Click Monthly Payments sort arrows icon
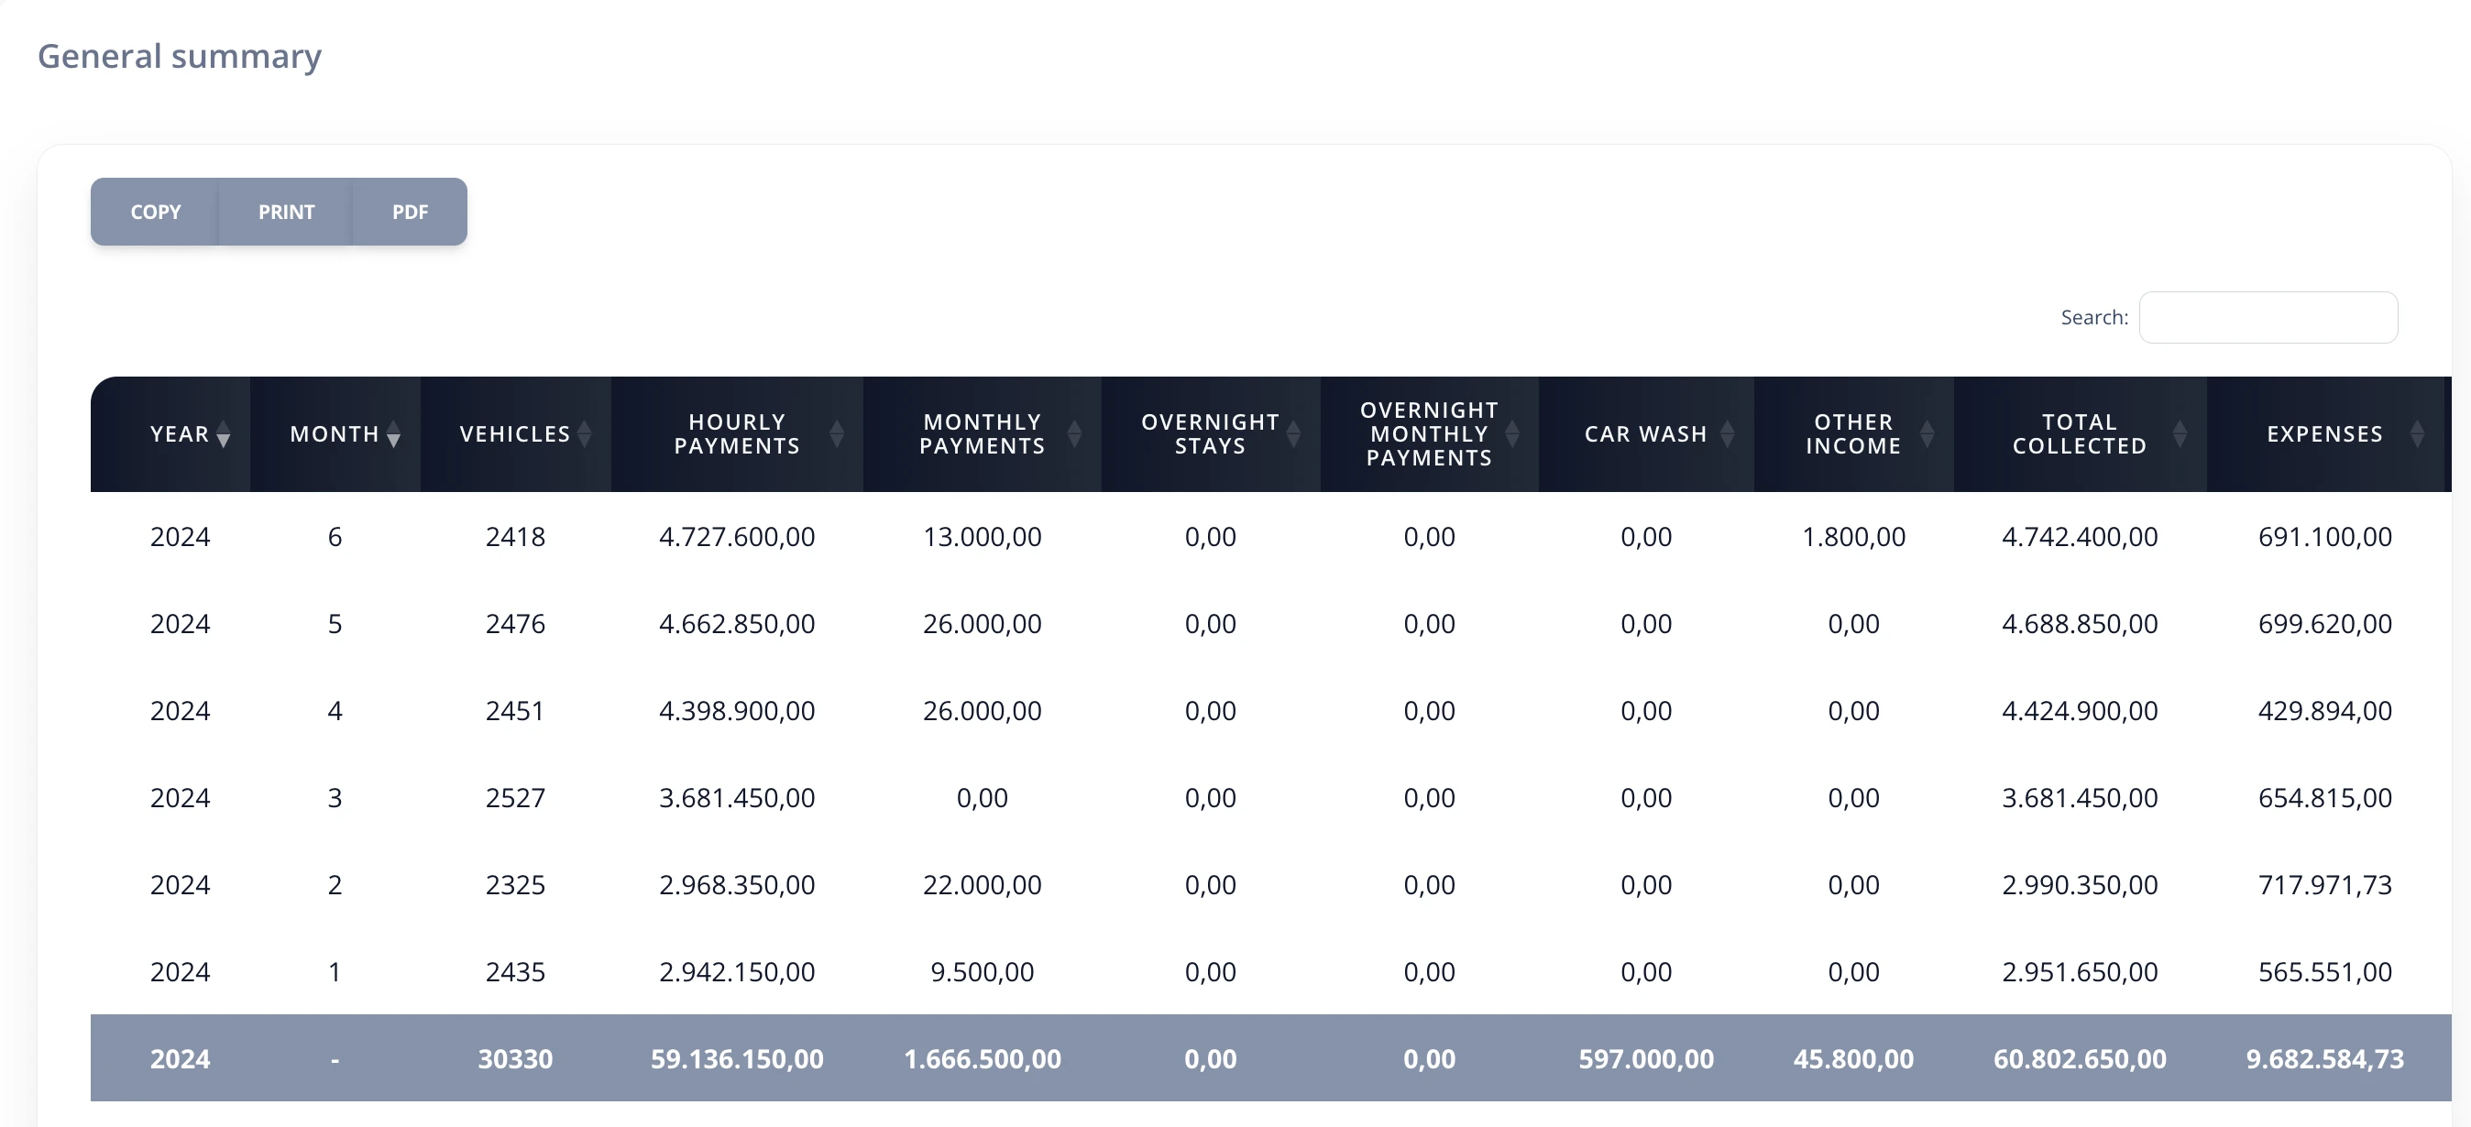The image size is (2471, 1127). (1074, 434)
